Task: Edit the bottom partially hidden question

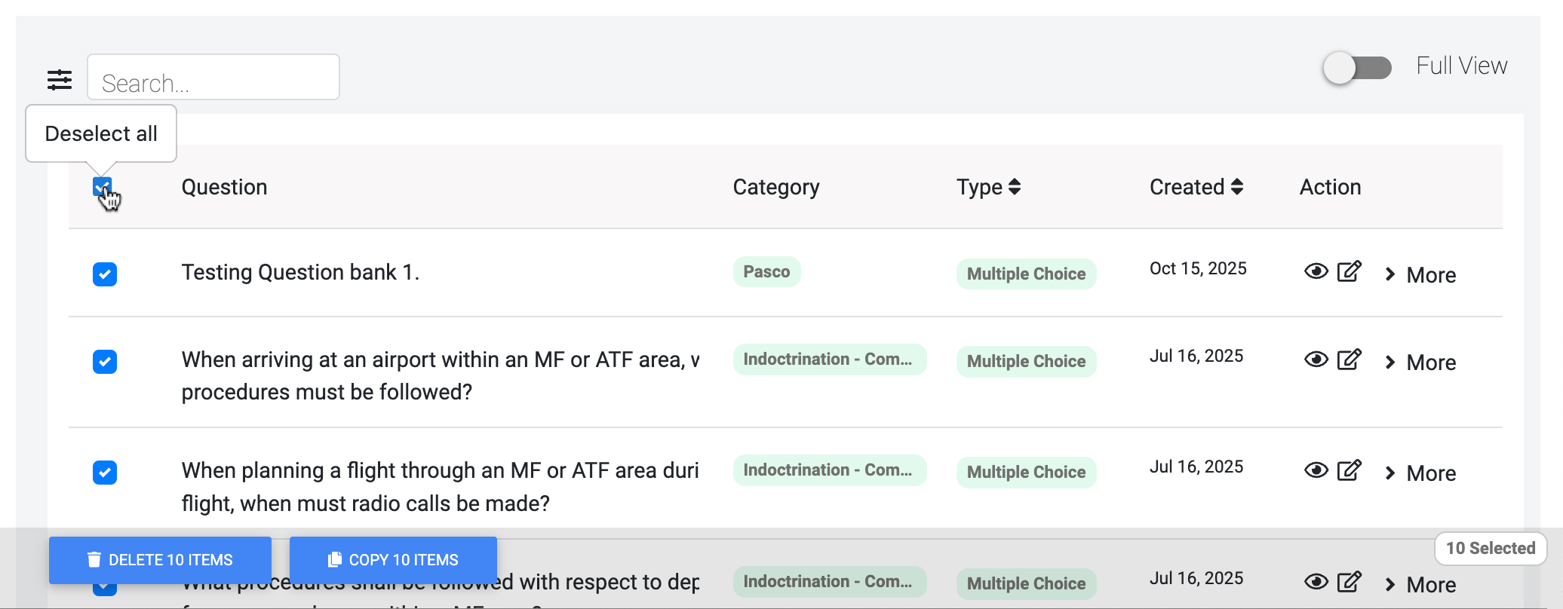Action: [x=1350, y=581]
